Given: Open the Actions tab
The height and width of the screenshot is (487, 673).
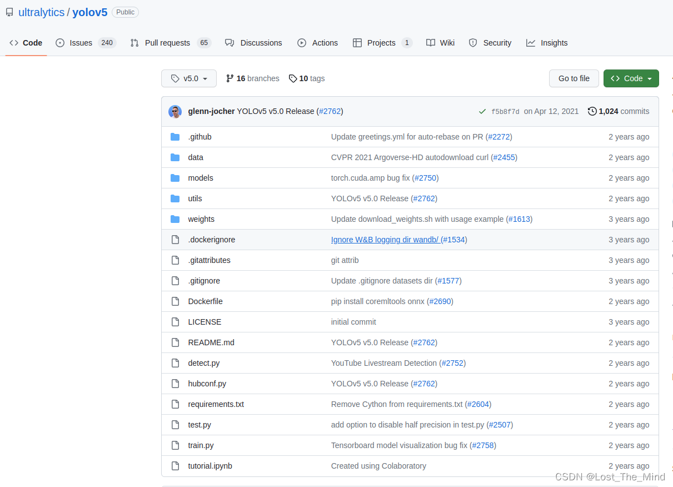Looking at the screenshot, I should [x=318, y=43].
